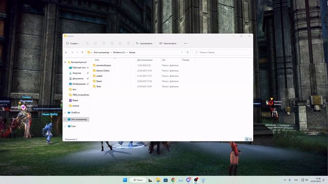Image resolution: width=328 pixels, height=184 pixels.
Task: Sort by the Тип column header
Action: [x=163, y=60]
